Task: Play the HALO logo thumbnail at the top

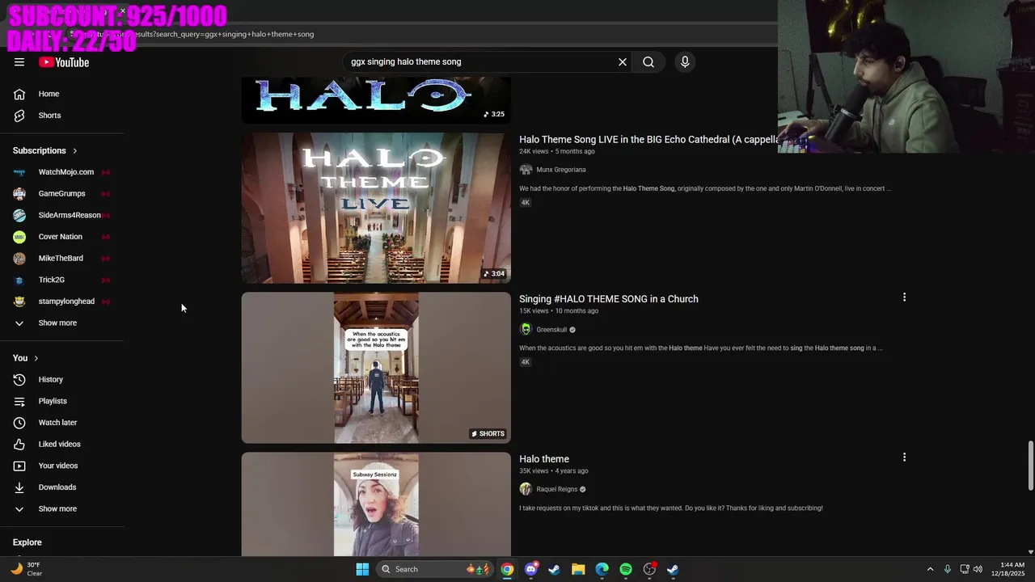Action: click(376, 100)
